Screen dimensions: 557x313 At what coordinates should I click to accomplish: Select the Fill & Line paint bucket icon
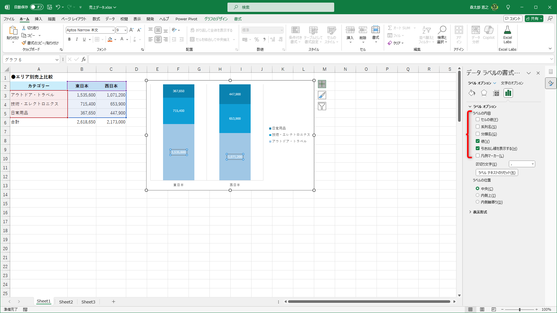coord(472,93)
